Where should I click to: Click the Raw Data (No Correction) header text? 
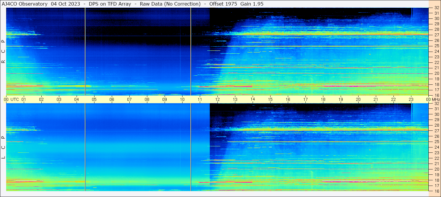point(170,4)
